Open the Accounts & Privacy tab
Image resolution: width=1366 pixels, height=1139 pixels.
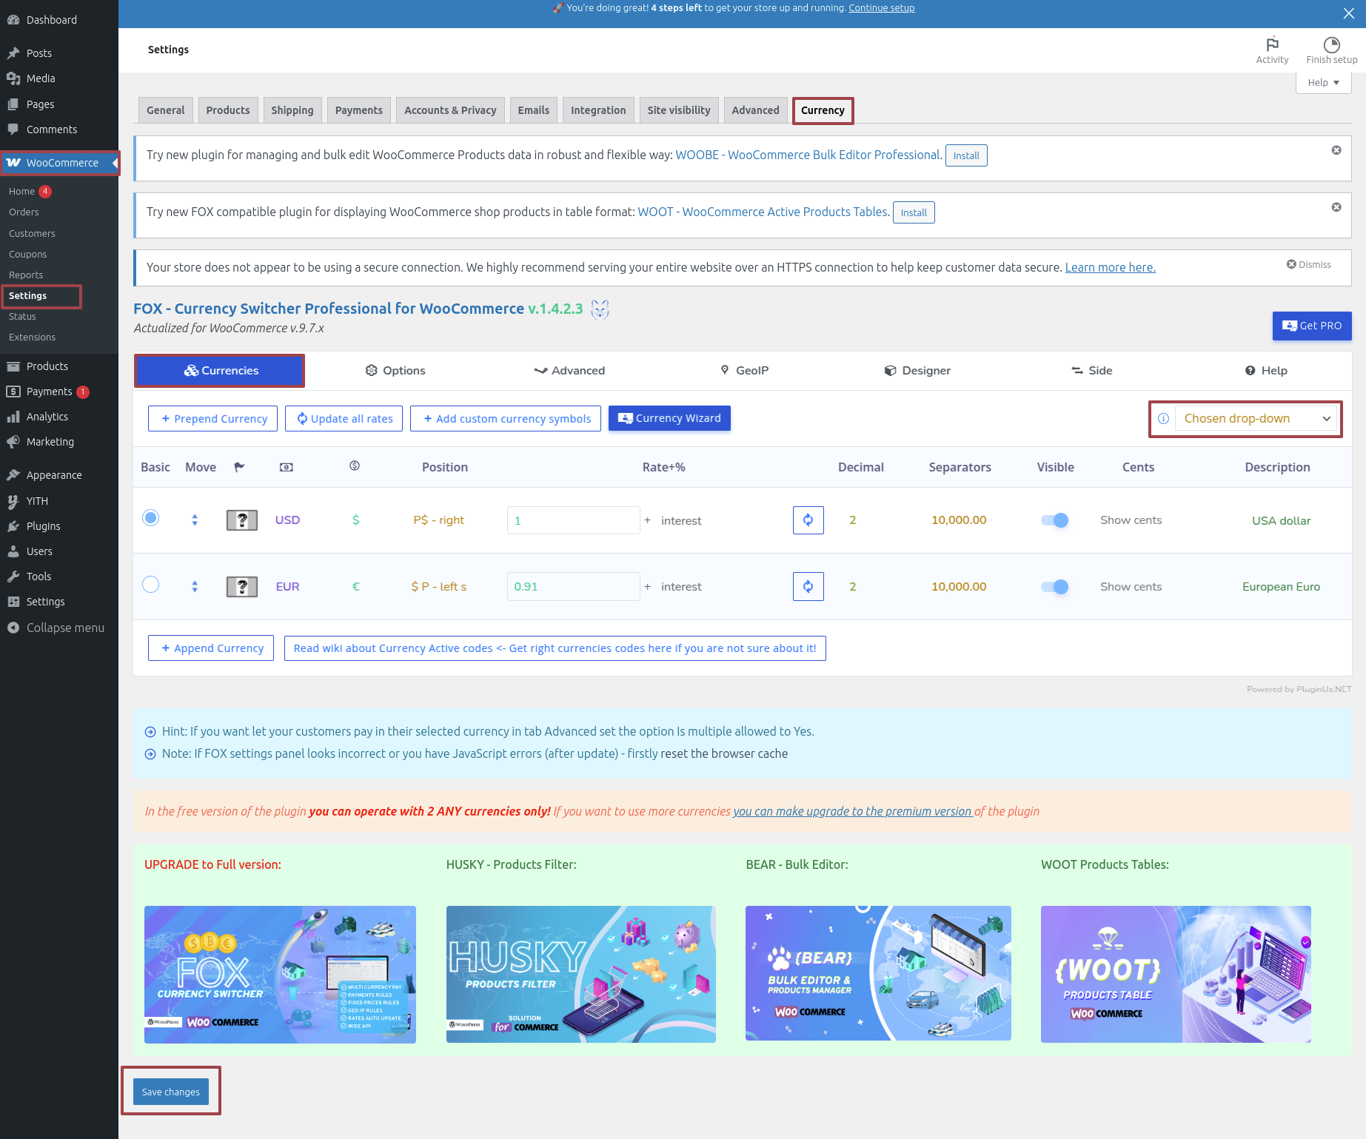point(450,110)
